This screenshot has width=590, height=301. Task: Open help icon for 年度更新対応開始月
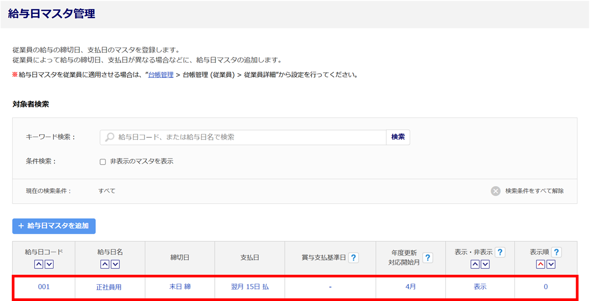point(428,258)
